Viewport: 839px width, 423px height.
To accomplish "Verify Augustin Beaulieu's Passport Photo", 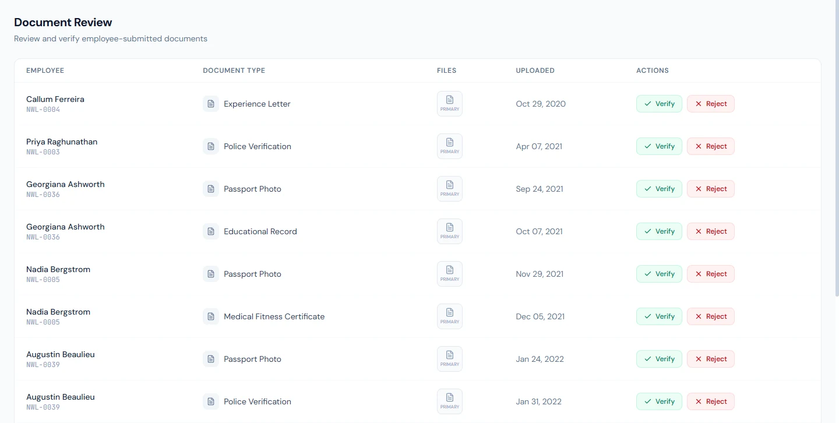I will coord(659,359).
